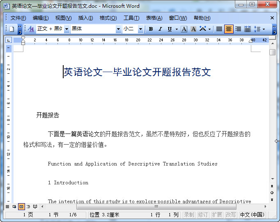Open the underline style dropdown arrow

177,29
